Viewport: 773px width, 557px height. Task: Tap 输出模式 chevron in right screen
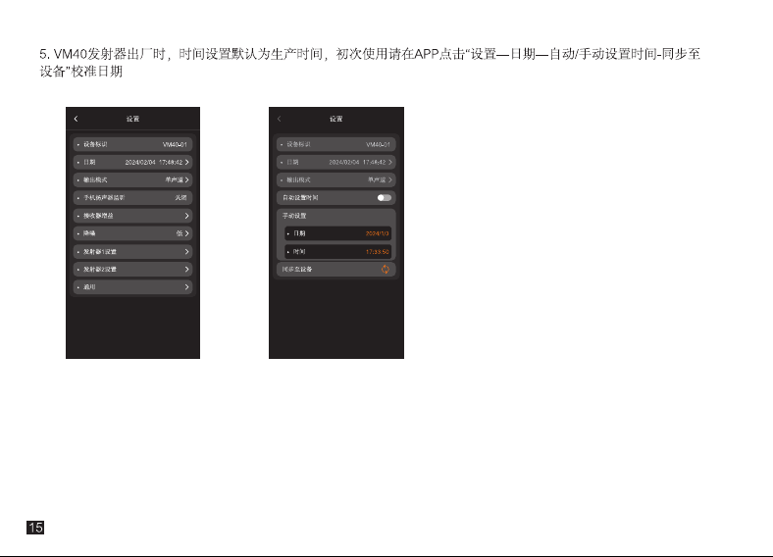tap(390, 179)
